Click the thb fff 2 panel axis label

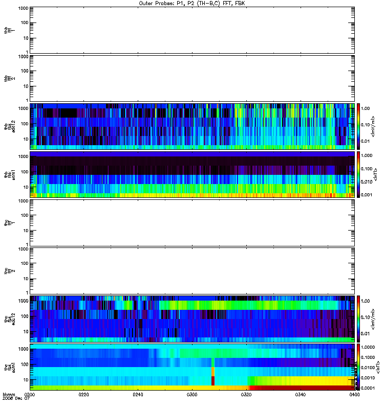tap(10, 79)
